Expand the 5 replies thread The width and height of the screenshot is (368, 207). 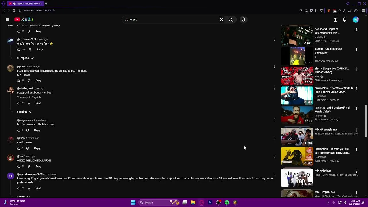pos(24,112)
